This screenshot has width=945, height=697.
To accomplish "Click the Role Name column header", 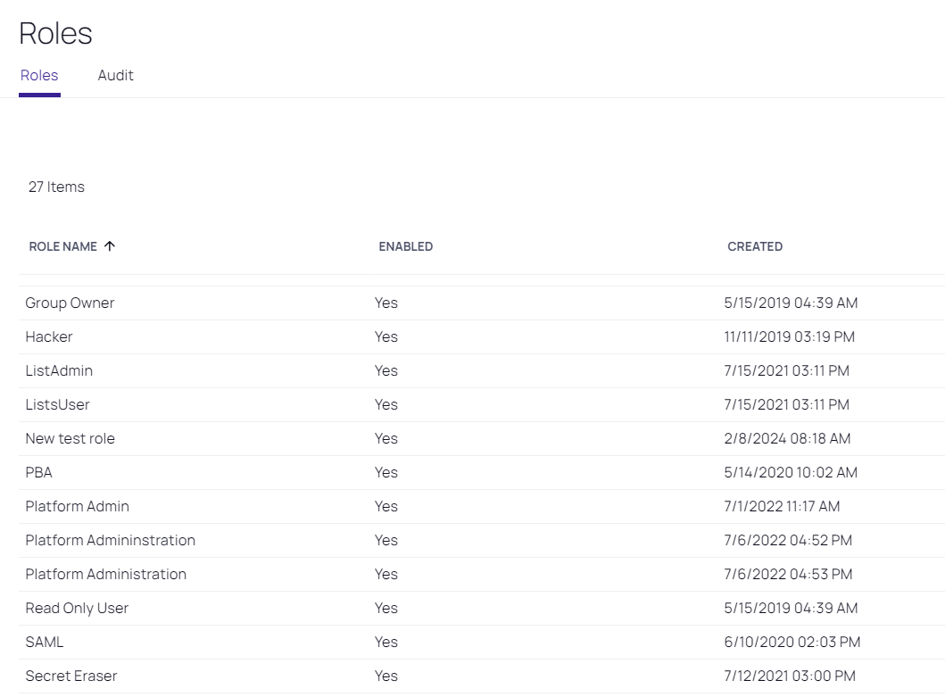I will click(63, 246).
